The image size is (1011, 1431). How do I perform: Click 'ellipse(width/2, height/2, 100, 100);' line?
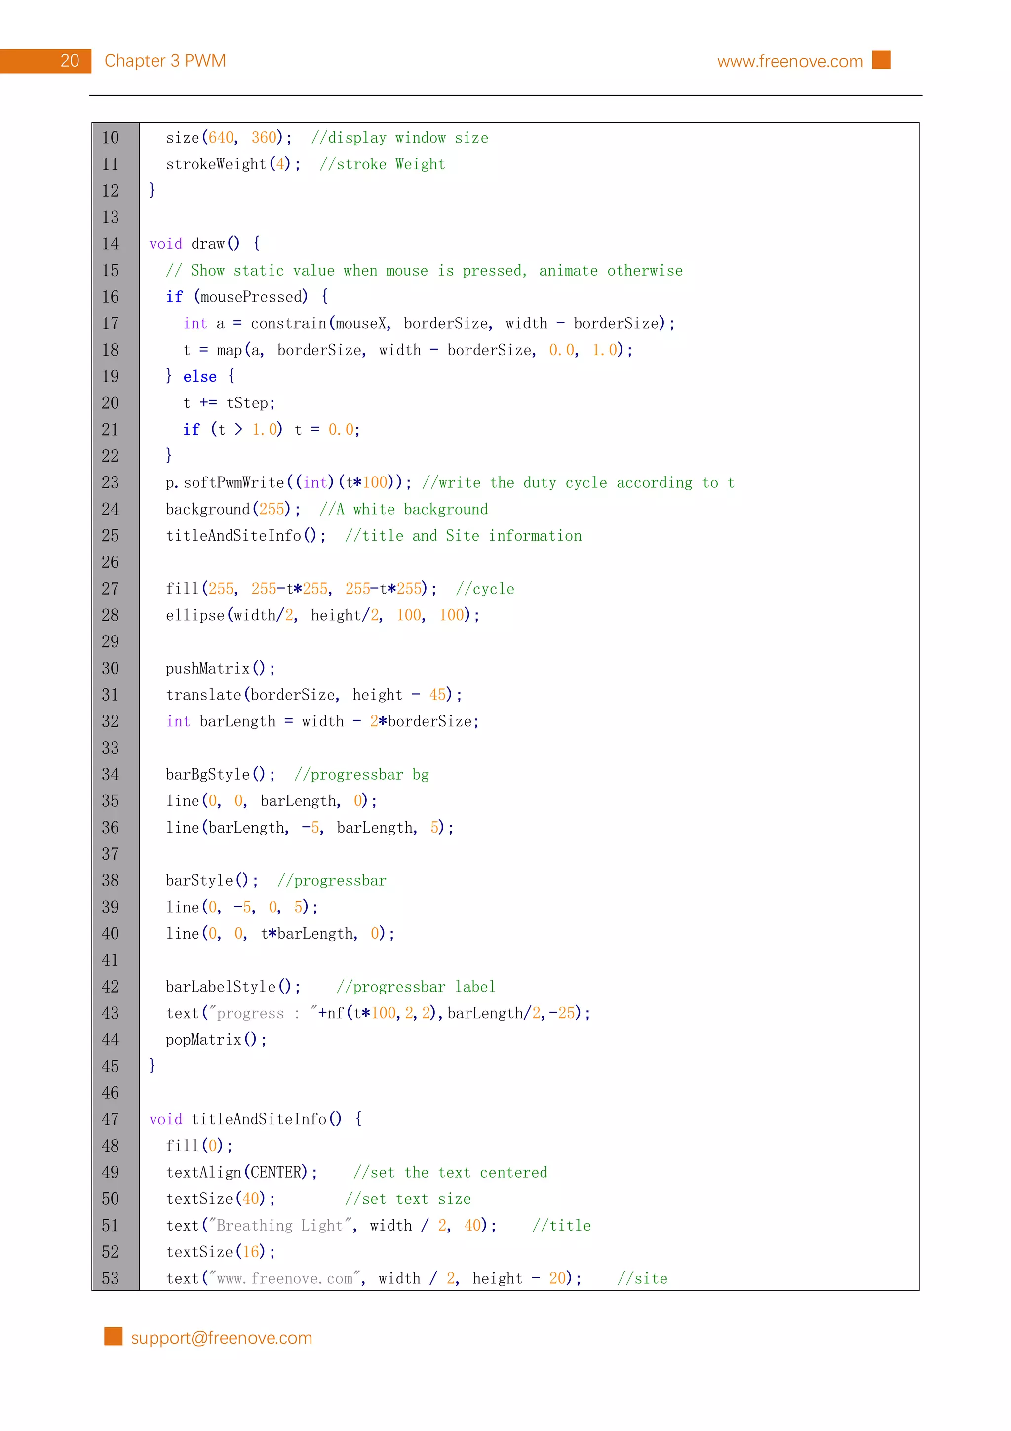click(x=323, y=615)
